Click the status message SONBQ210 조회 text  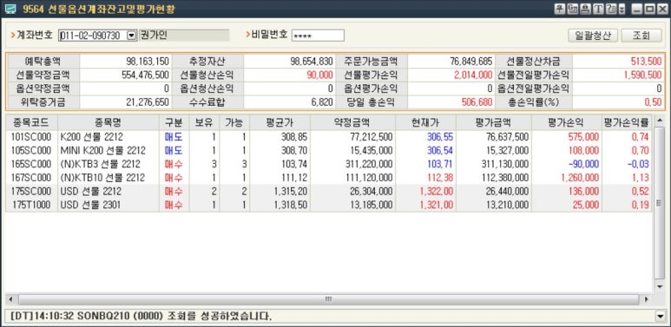(x=141, y=317)
